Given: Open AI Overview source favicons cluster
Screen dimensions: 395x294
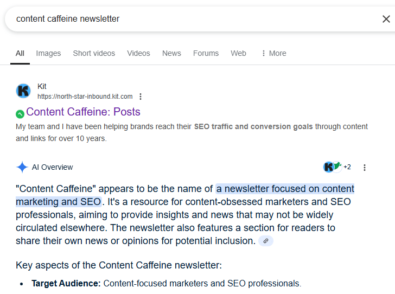Looking at the screenshot, I should [333, 167].
